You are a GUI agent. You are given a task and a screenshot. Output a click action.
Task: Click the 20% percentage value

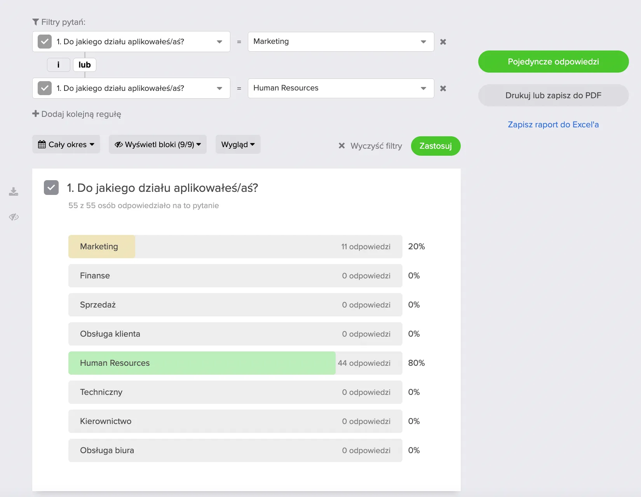coord(416,247)
